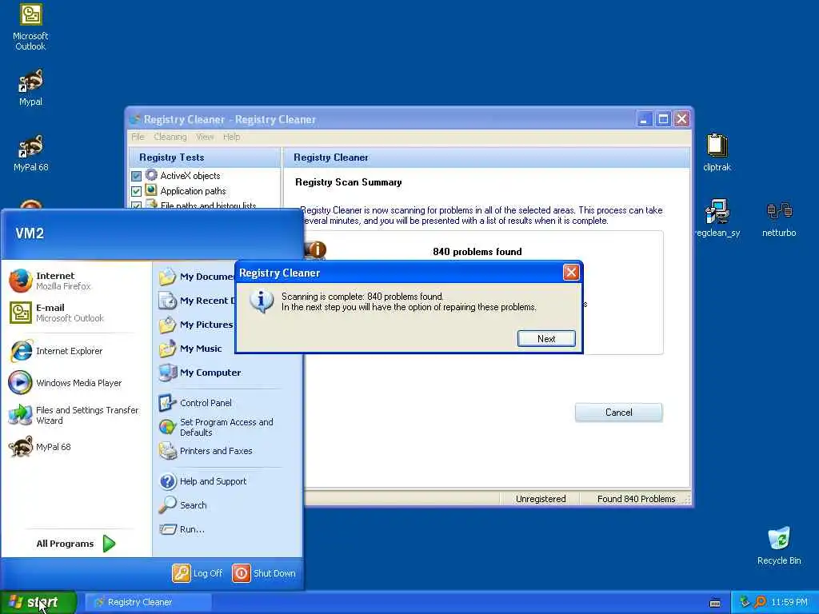Close the Registry Cleaner message dialog
Image resolution: width=819 pixels, height=614 pixels.
[571, 272]
